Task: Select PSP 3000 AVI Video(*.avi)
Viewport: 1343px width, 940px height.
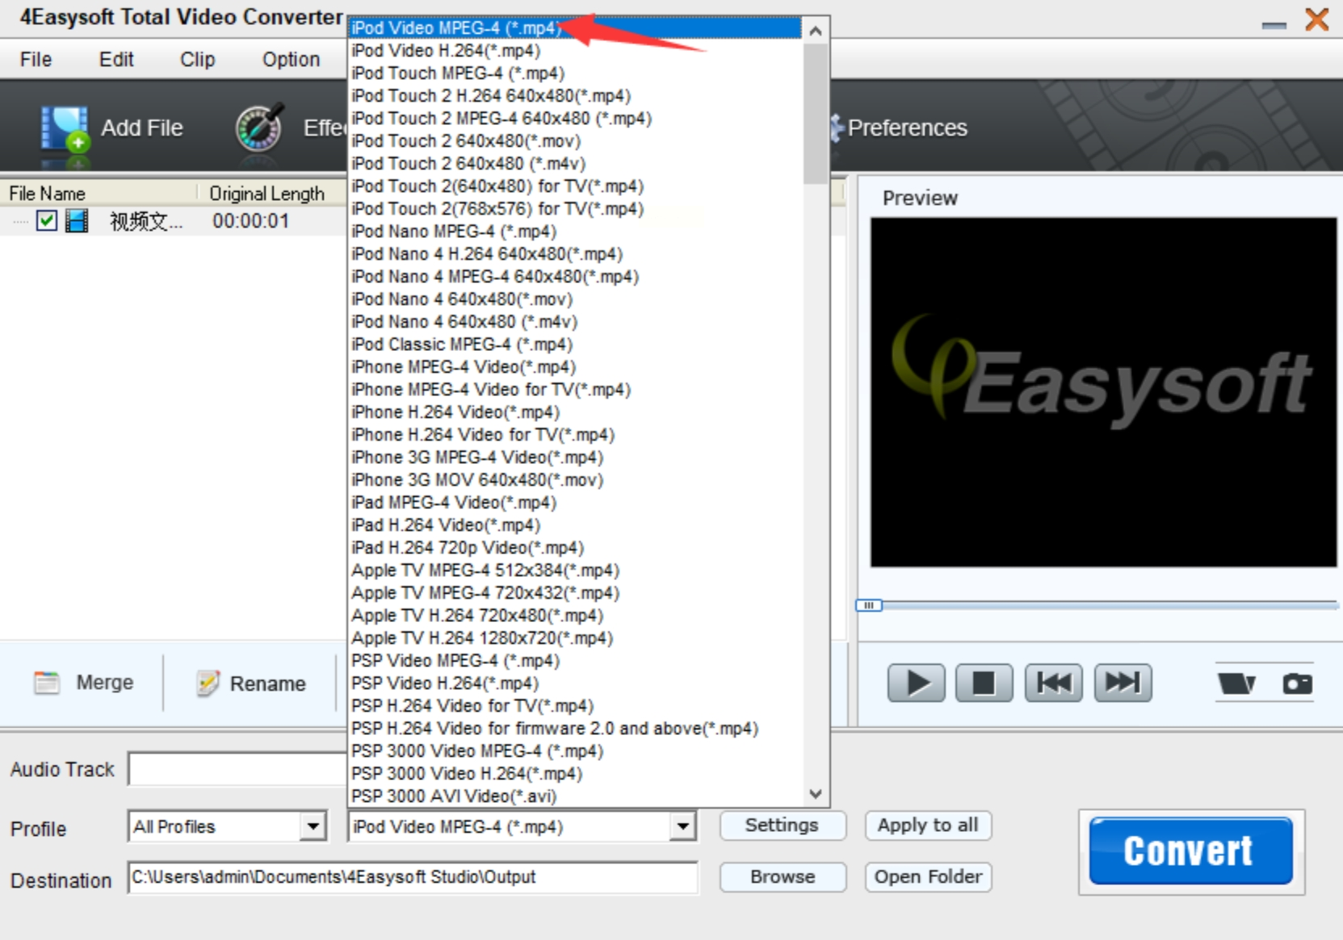Action: (575, 796)
